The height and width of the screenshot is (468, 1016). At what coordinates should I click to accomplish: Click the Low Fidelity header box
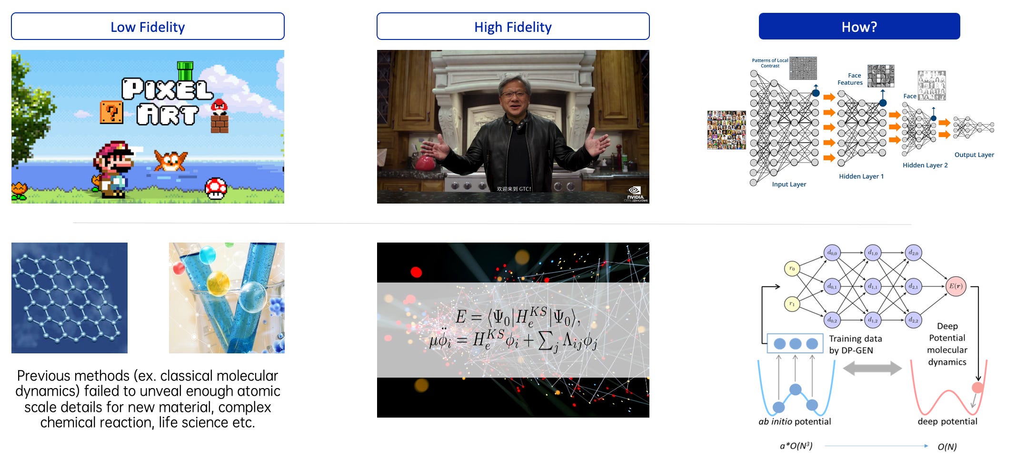[x=148, y=26]
